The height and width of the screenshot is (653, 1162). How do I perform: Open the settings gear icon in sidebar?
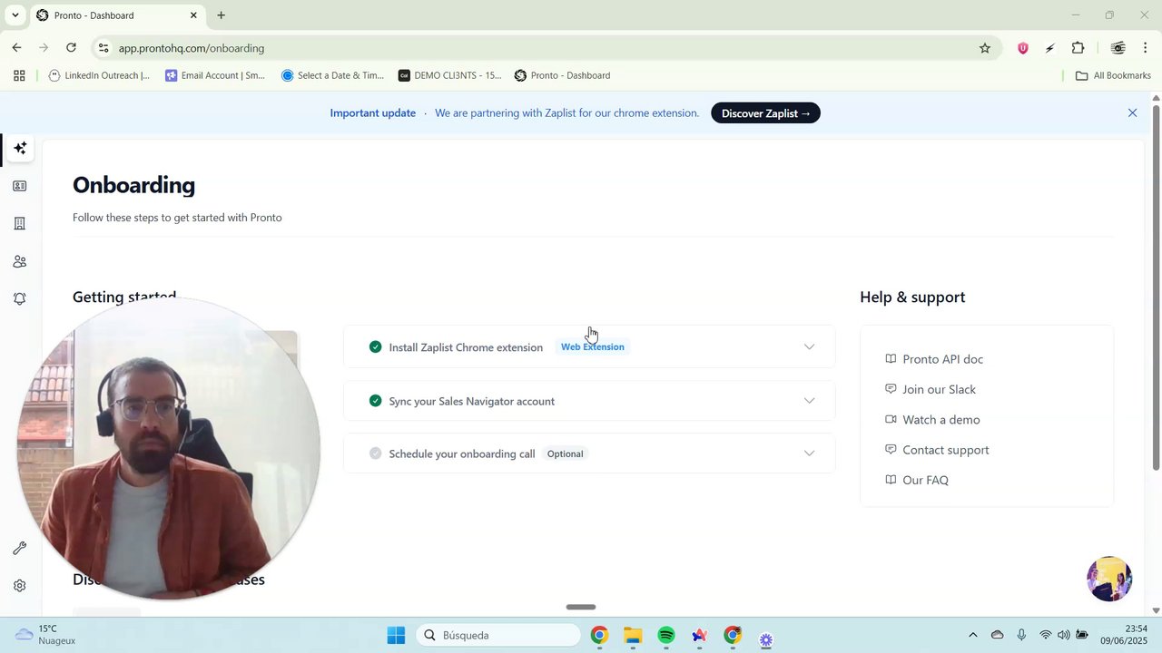click(19, 586)
